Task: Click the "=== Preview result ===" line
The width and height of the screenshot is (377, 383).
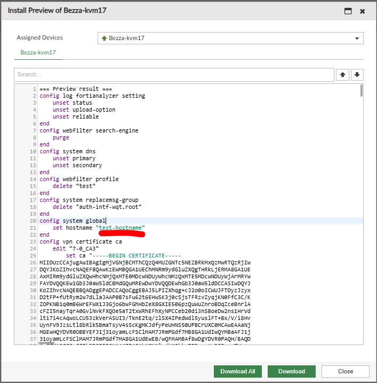Action: (x=76, y=89)
